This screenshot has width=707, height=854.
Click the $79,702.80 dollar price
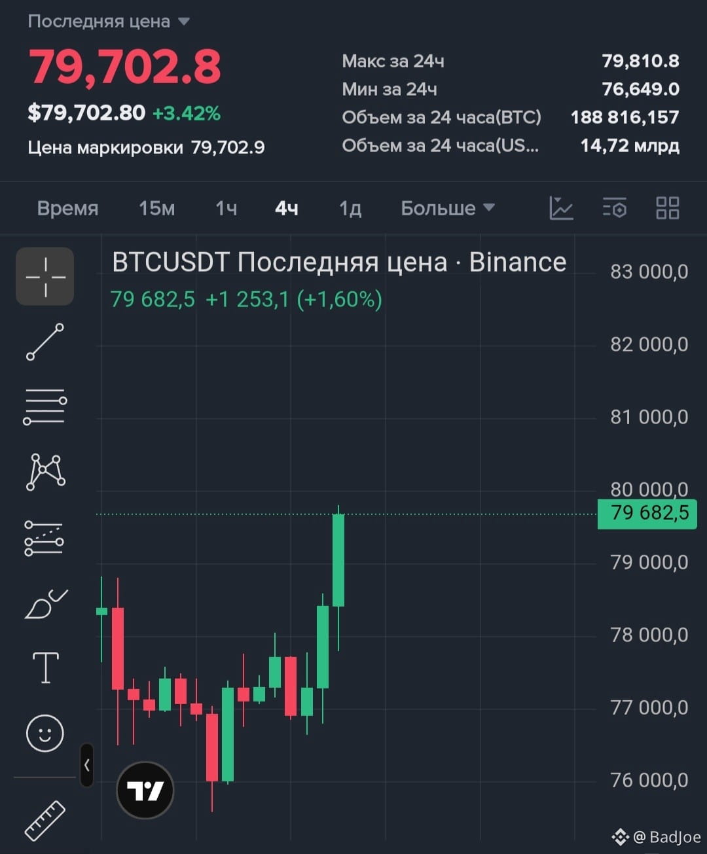point(86,113)
